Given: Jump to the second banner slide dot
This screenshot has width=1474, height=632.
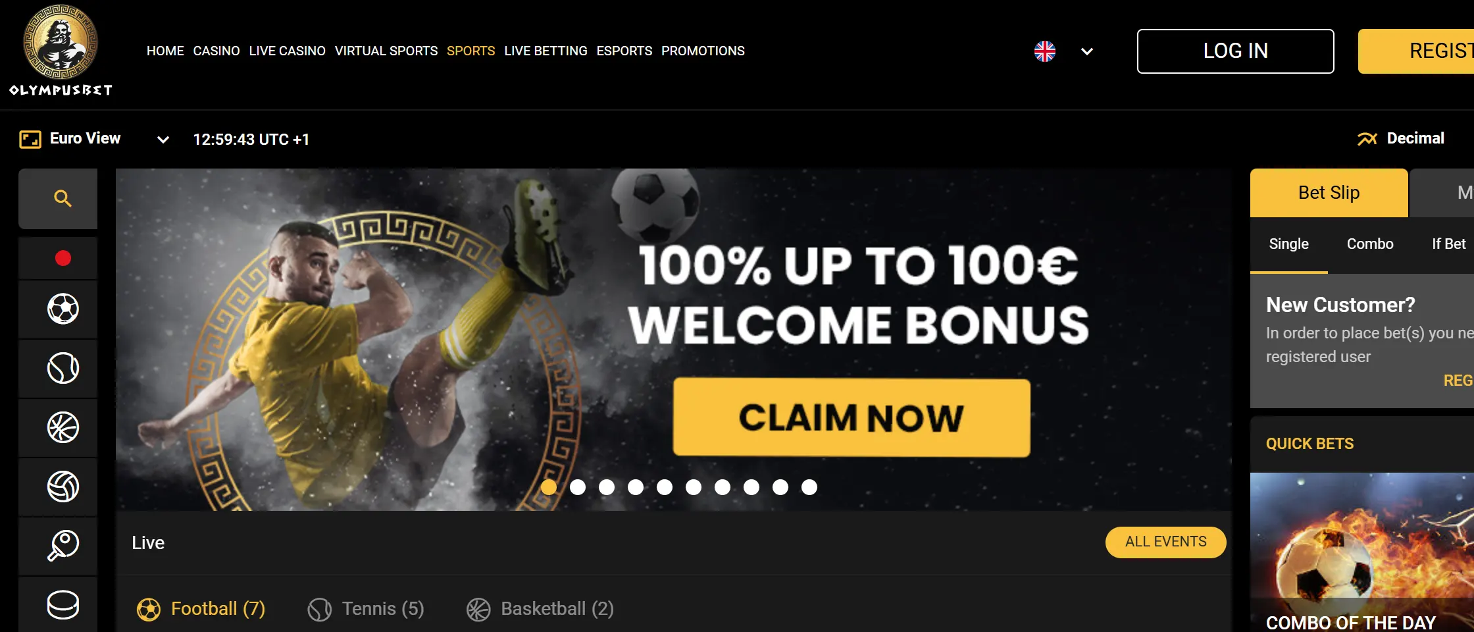Looking at the screenshot, I should pos(578,487).
